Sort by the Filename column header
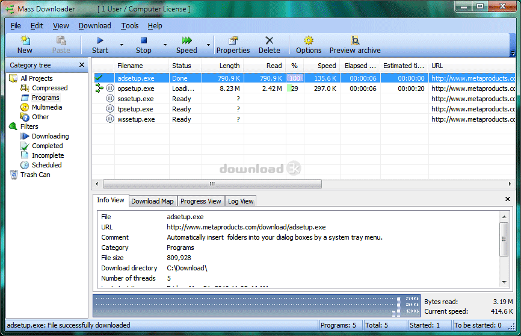 click(x=142, y=66)
